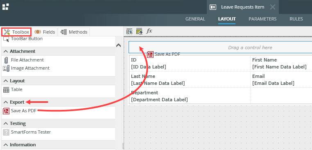
Task: Open the Methods tab
Action: click(x=74, y=32)
